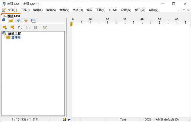Close the inner document window
Screen dimensions: 191x122
[x=188, y=10]
